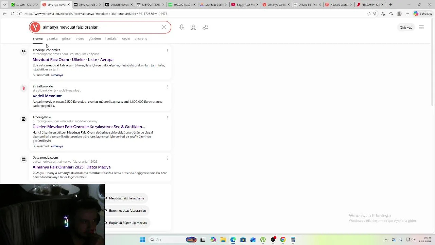This screenshot has height=245, width=435.
Task: Click the Ziraatbank.de favicon
Action: coord(23,88)
